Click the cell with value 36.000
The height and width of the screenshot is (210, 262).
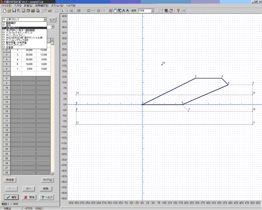click(x=29, y=55)
